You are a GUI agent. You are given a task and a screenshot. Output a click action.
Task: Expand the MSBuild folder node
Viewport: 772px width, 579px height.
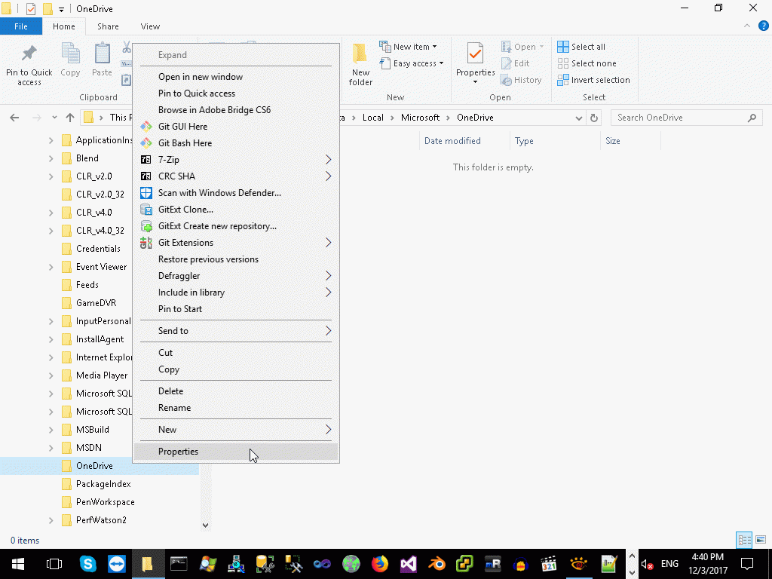click(51, 430)
